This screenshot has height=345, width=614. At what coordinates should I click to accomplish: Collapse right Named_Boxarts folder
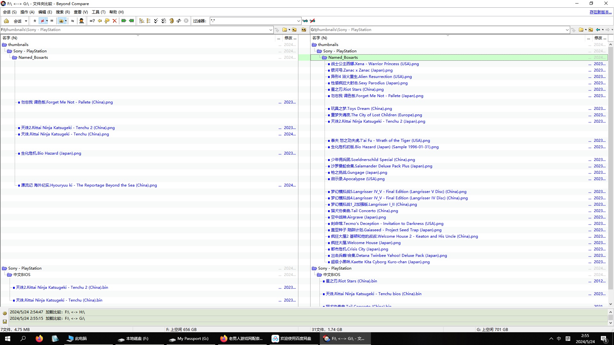point(325,57)
